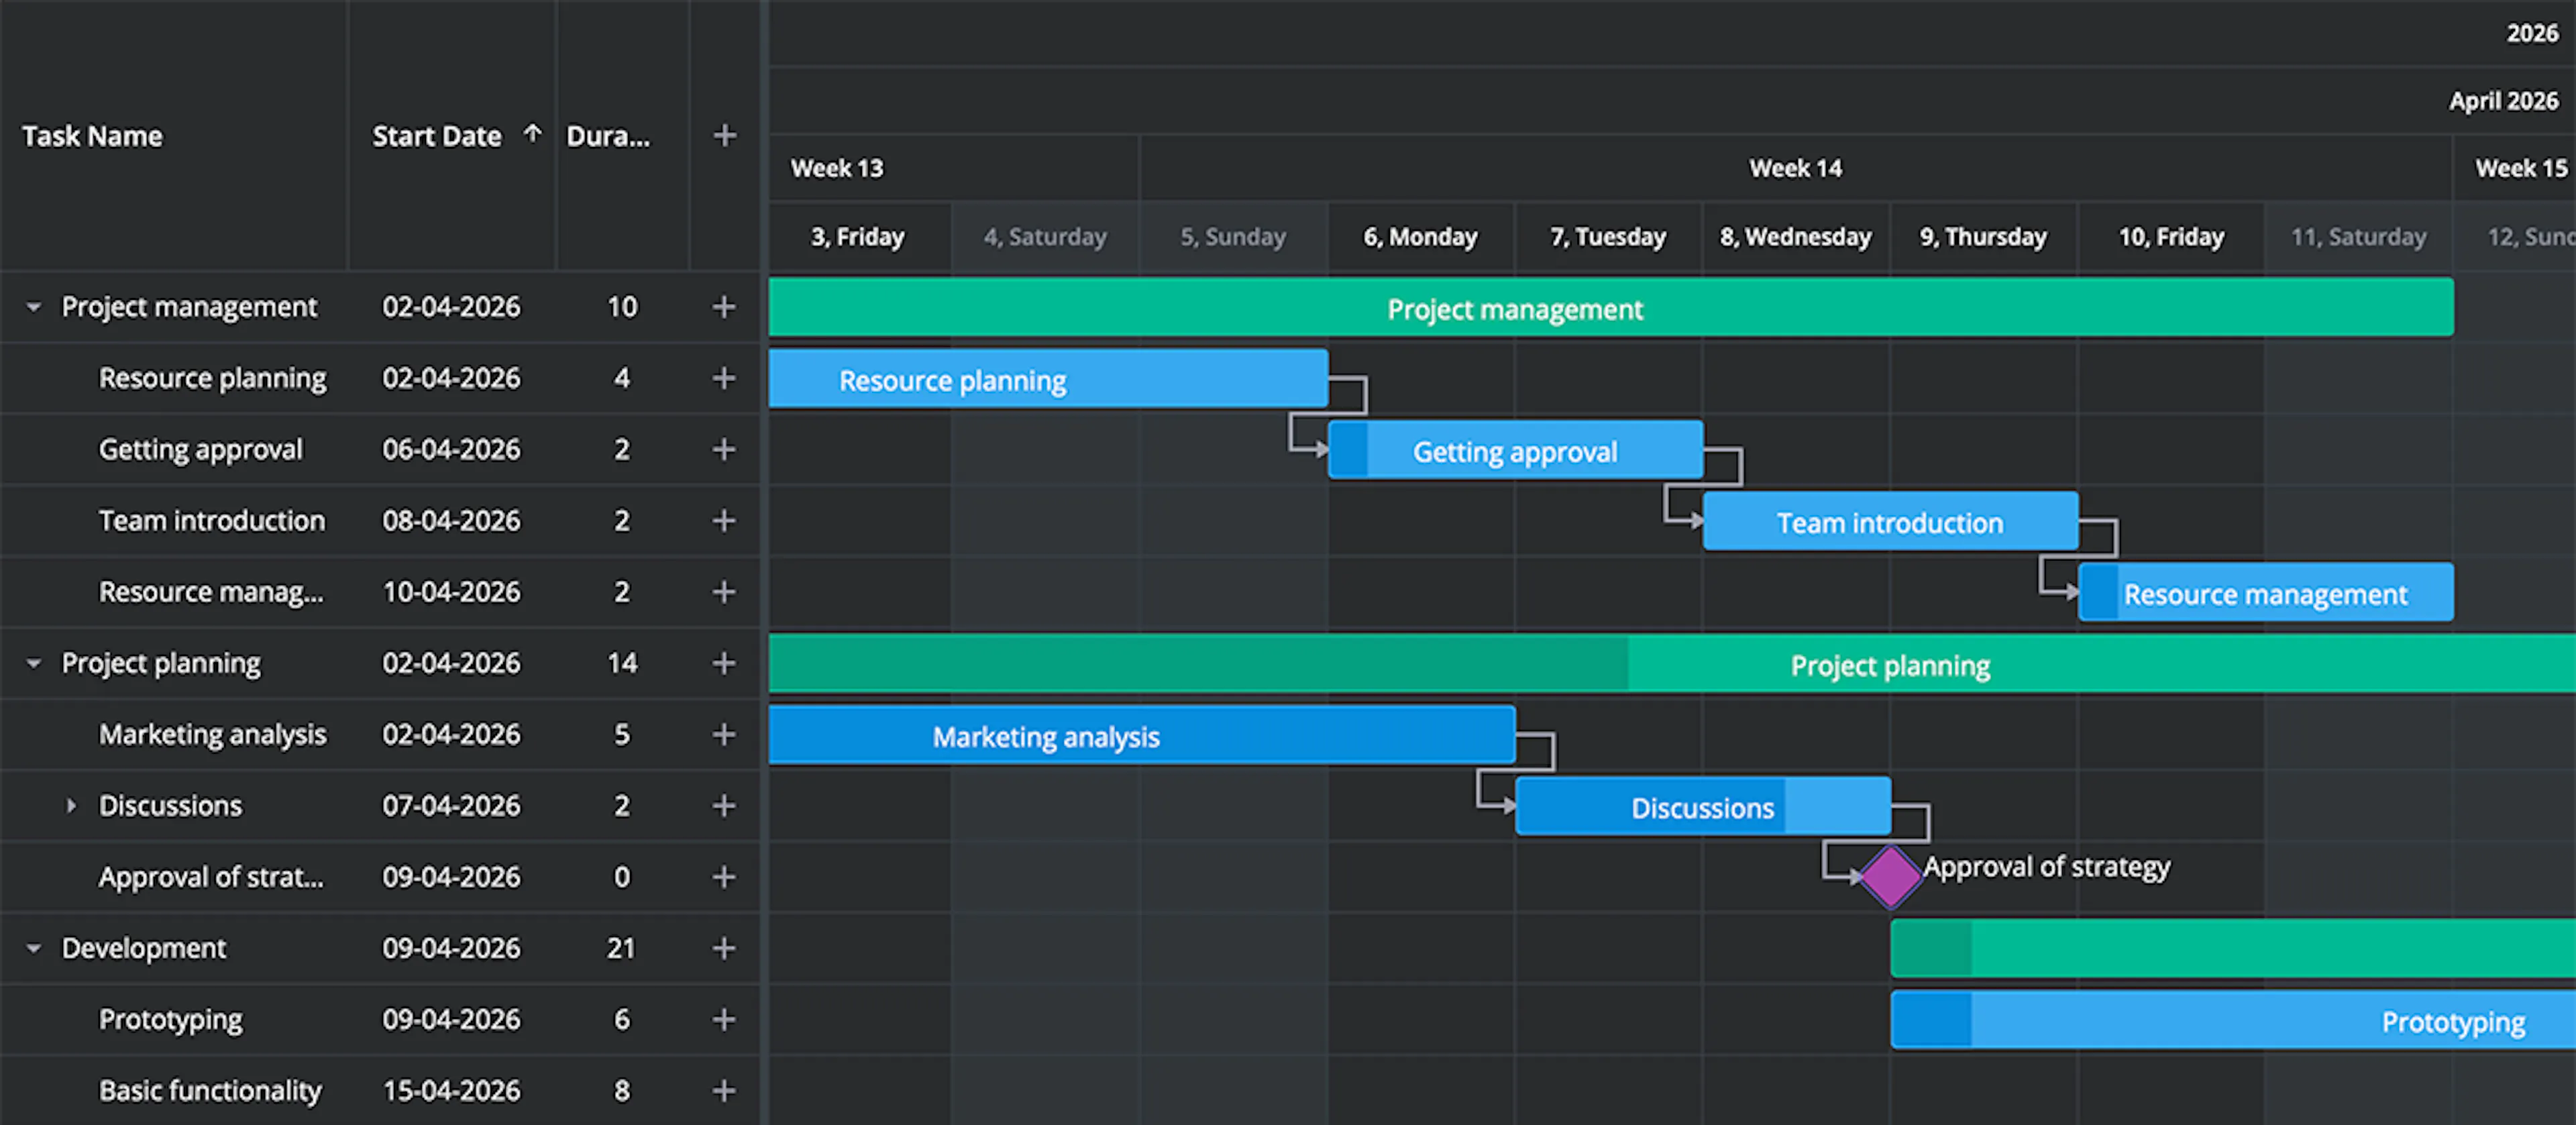
Task: Click duration 21 in Development row
Action: [x=621, y=948]
